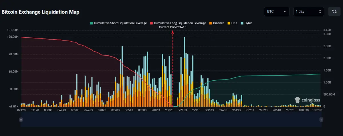Click the 95193 price axis label

[x=237, y=110]
